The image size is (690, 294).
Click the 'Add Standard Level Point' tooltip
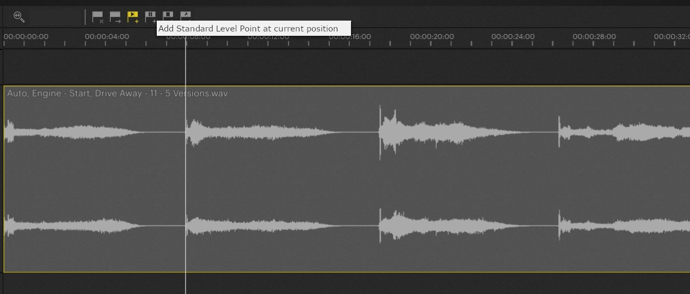click(253, 29)
